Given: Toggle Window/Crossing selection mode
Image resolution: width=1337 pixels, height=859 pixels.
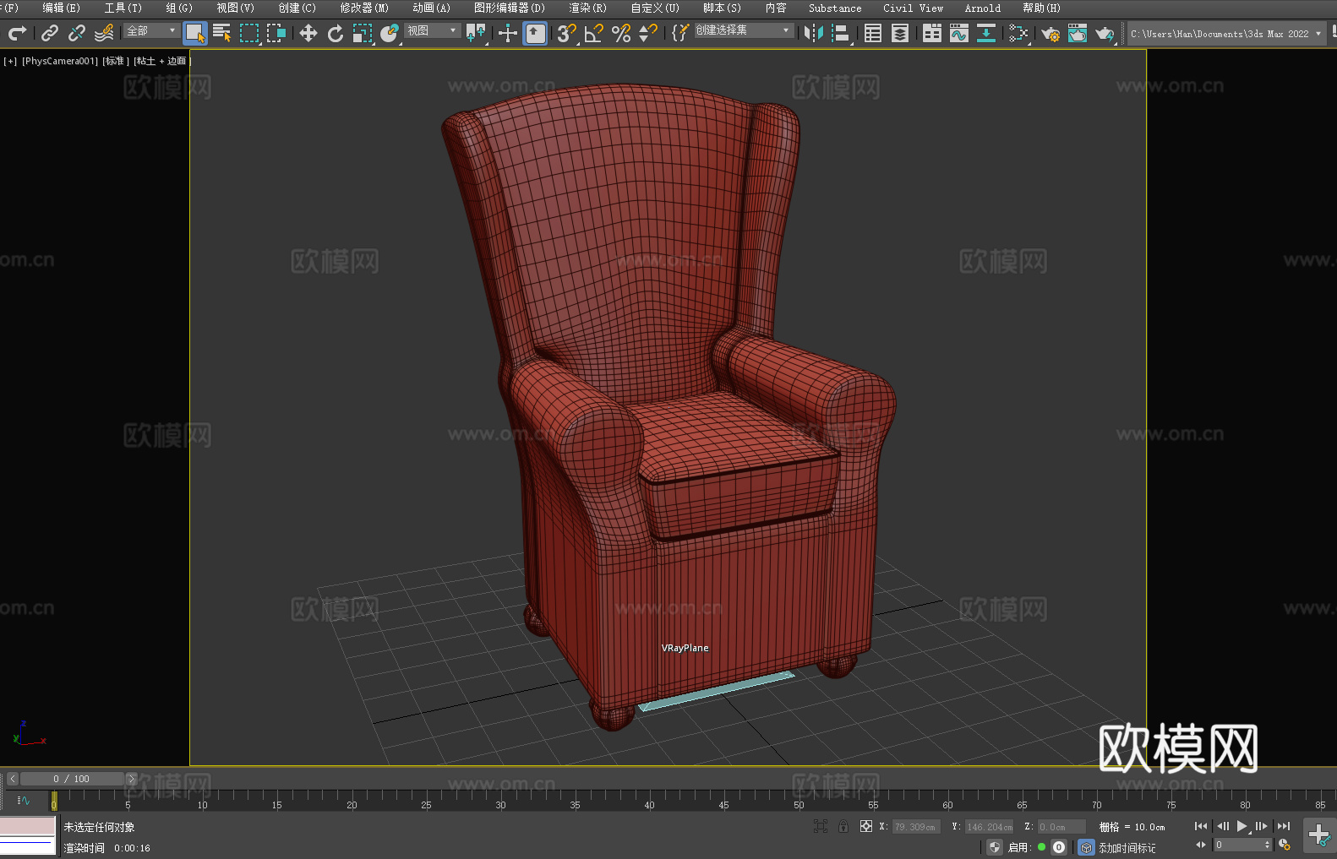Looking at the screenshot, I should 276,33.
